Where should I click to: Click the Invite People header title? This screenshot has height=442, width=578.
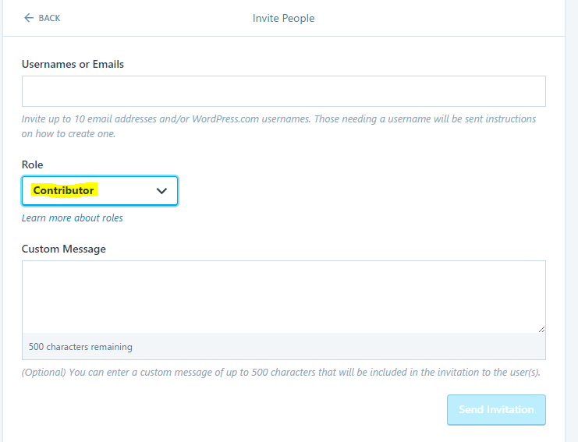(x=283, y=18)
